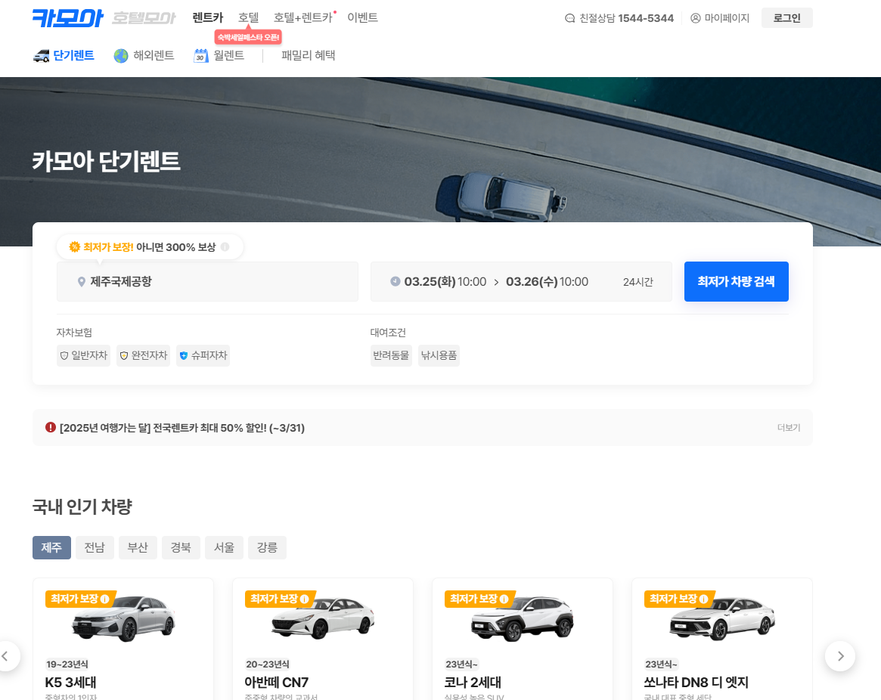Click the 로그인 button

(x=786, y=17)
